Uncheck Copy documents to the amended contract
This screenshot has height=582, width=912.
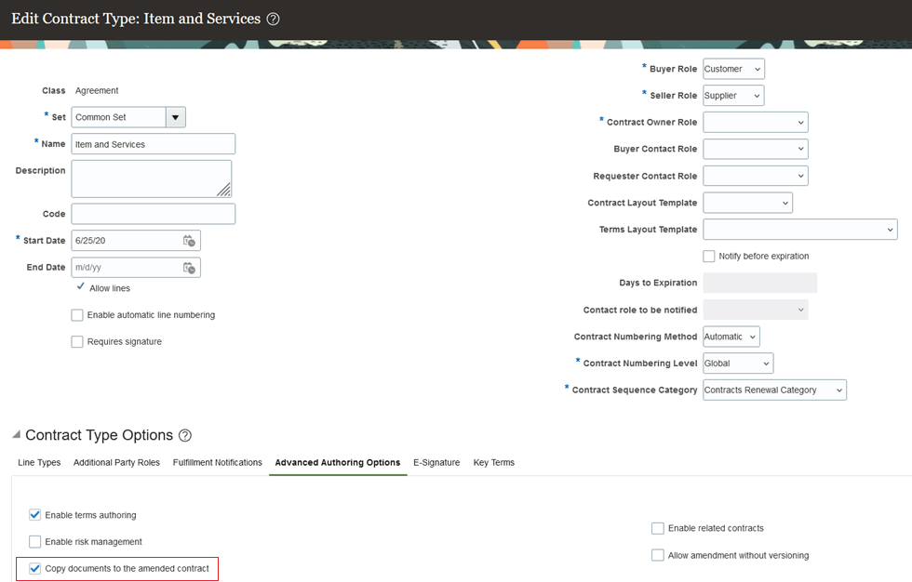click(x=34, y=568)
